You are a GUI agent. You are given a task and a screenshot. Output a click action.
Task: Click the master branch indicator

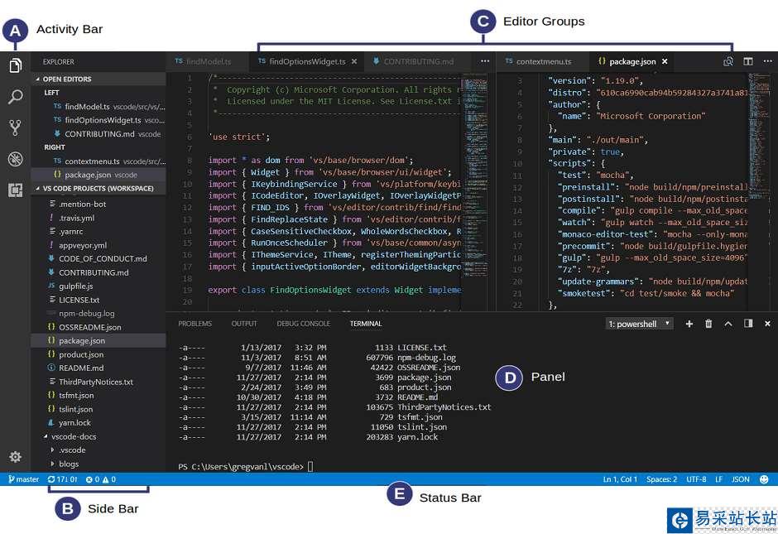(23, 479)
